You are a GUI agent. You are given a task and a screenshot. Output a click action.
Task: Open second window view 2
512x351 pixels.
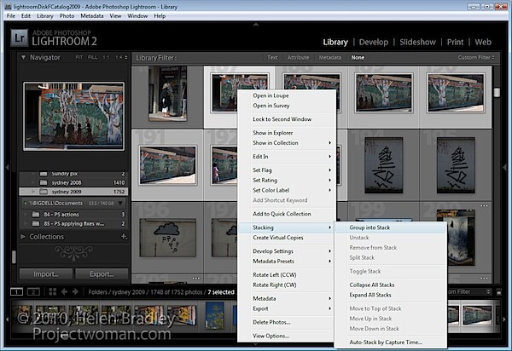pyautogui.click(x=33, y=291)
